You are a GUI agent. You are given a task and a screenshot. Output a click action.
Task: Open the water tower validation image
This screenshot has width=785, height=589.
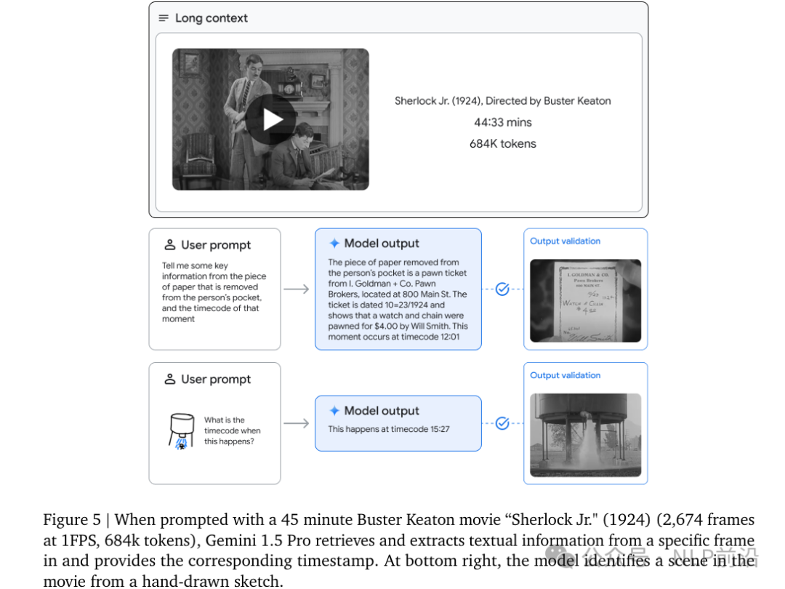click(x=585, y=435)
